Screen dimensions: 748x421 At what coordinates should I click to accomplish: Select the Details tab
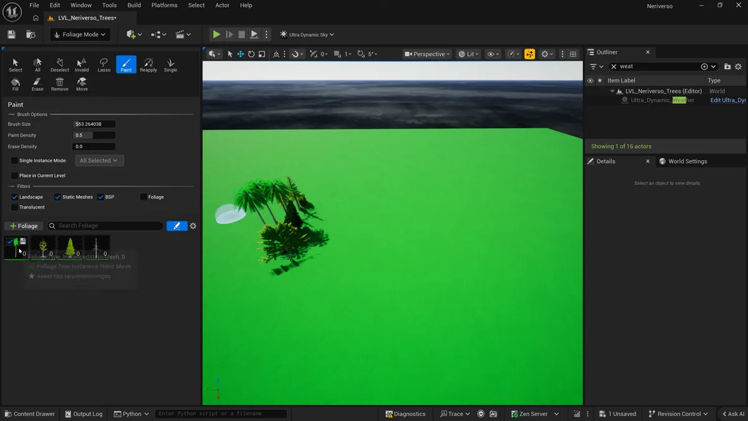(606, 161)
